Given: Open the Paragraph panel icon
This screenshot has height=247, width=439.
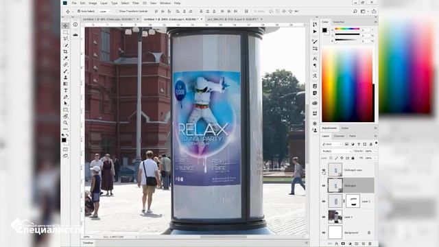Looking at the screenshot, I should tap(315, 66).
